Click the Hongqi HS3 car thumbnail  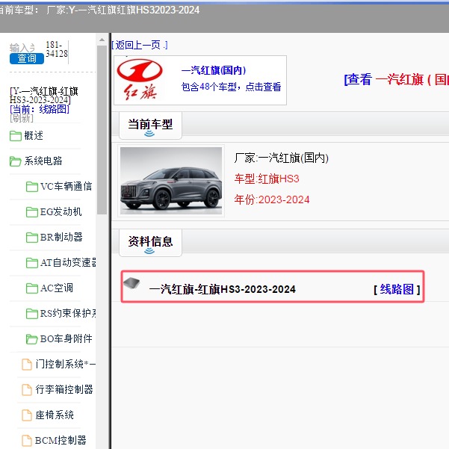[171, 181]
